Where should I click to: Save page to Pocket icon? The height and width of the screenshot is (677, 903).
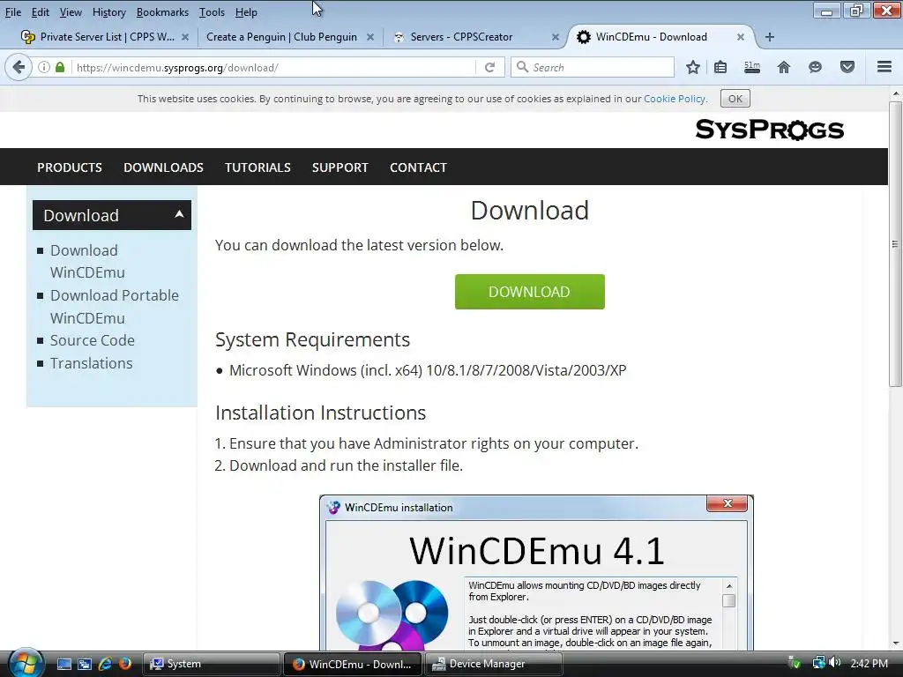847,67
